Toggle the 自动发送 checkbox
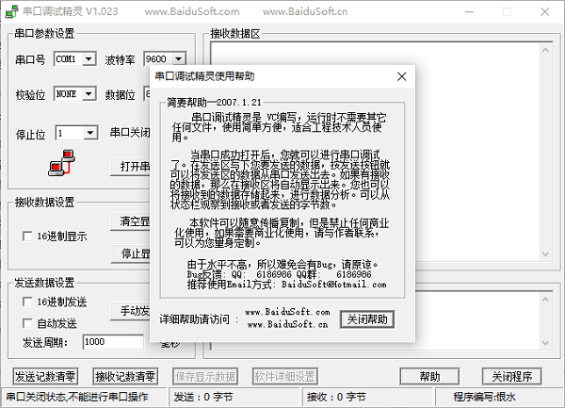The height and width of the screenshot is (408, 565). 27,323
